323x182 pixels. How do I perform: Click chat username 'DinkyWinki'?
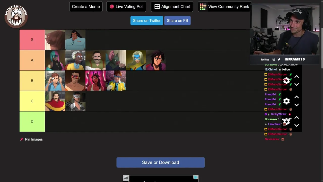tap(278, 114)
